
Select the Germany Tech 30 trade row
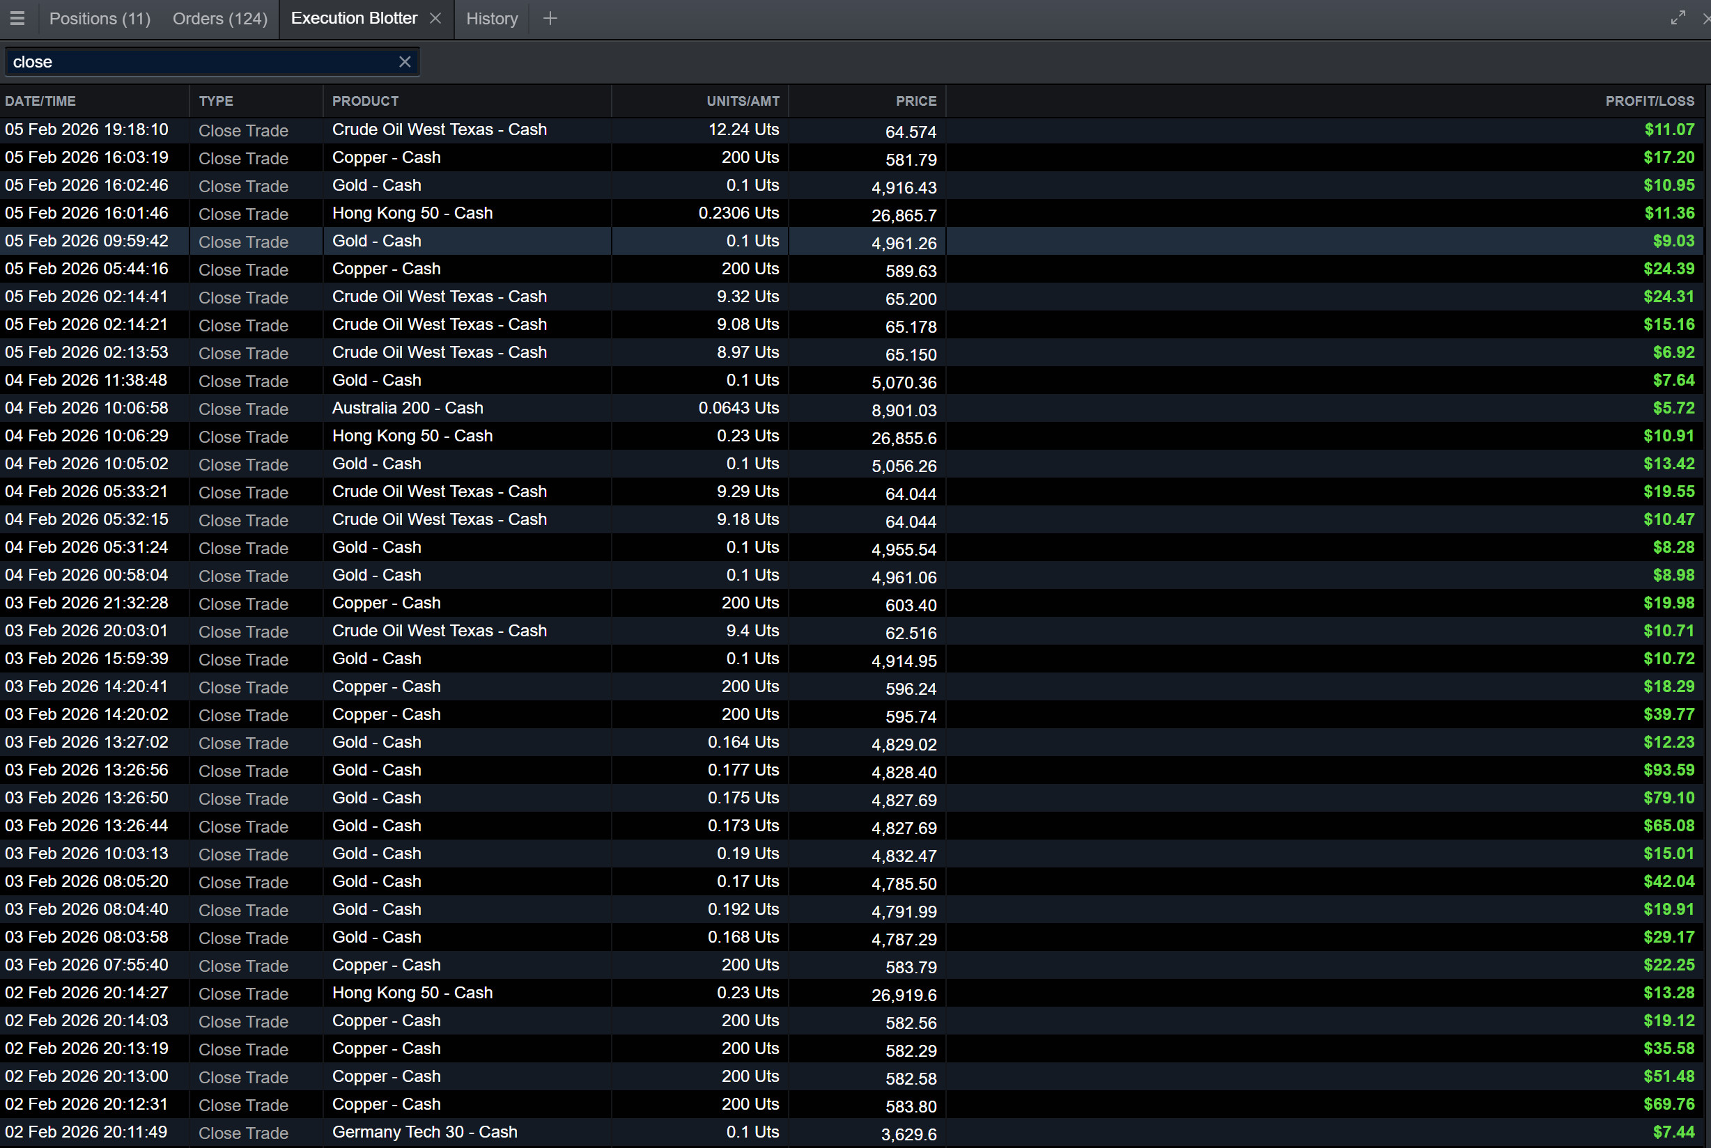click(x=424, y=1132)
